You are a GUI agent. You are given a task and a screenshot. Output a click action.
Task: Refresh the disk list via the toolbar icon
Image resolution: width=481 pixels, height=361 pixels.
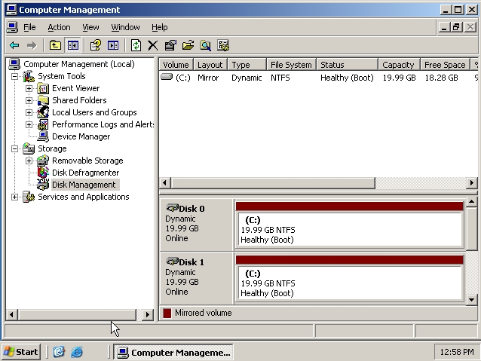click(136, 45)
